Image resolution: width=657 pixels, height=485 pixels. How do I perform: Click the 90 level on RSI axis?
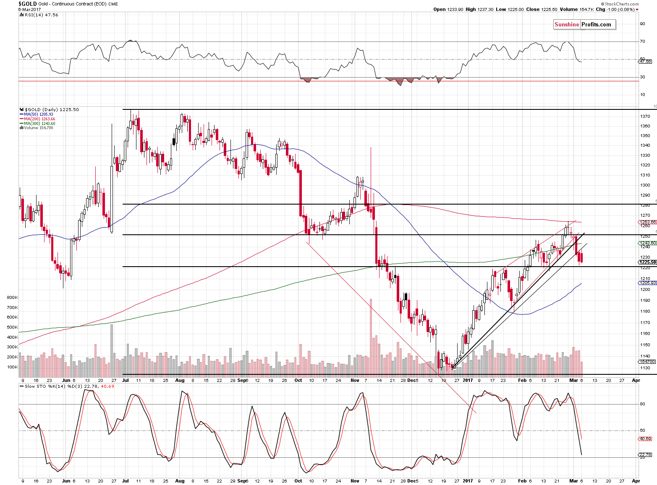click(643, 24)
